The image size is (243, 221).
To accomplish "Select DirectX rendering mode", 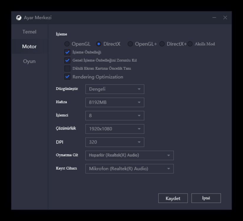I will pos(99,44).
